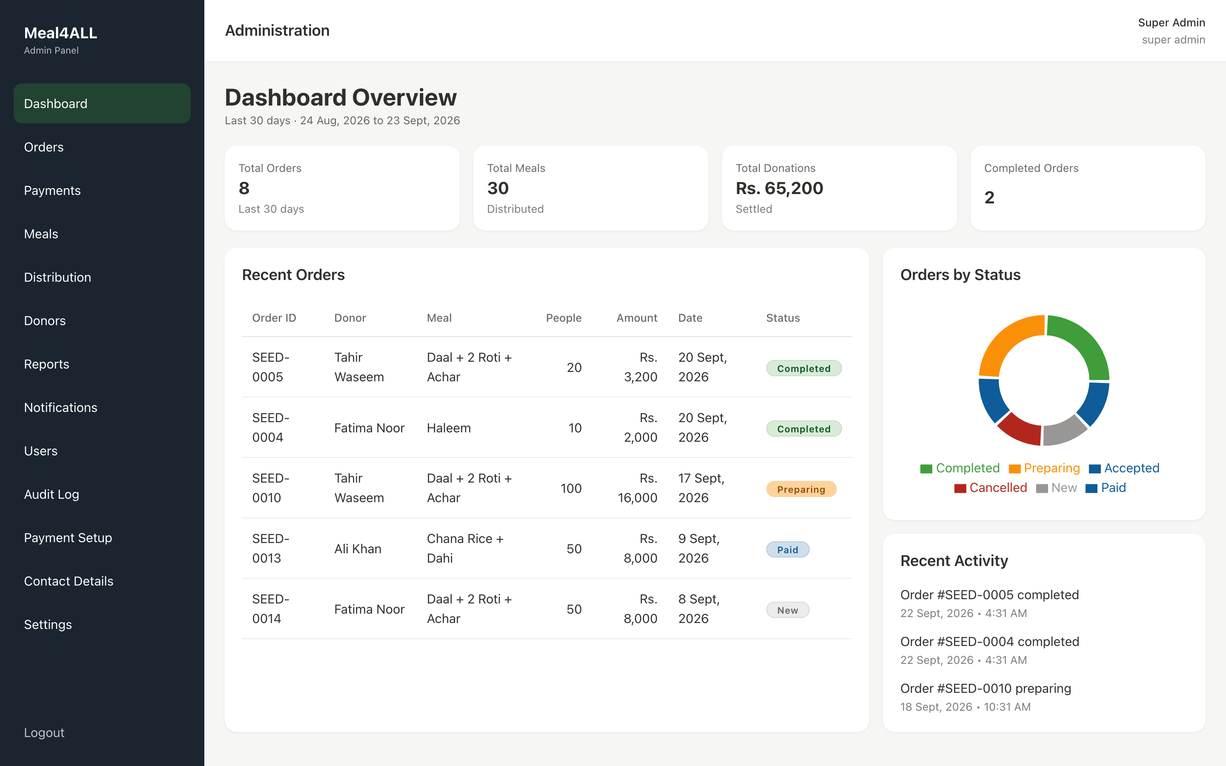The image size is (1226, 766).
Task: Click the Completed Orders card
Action: click(x=1088, y=188)
